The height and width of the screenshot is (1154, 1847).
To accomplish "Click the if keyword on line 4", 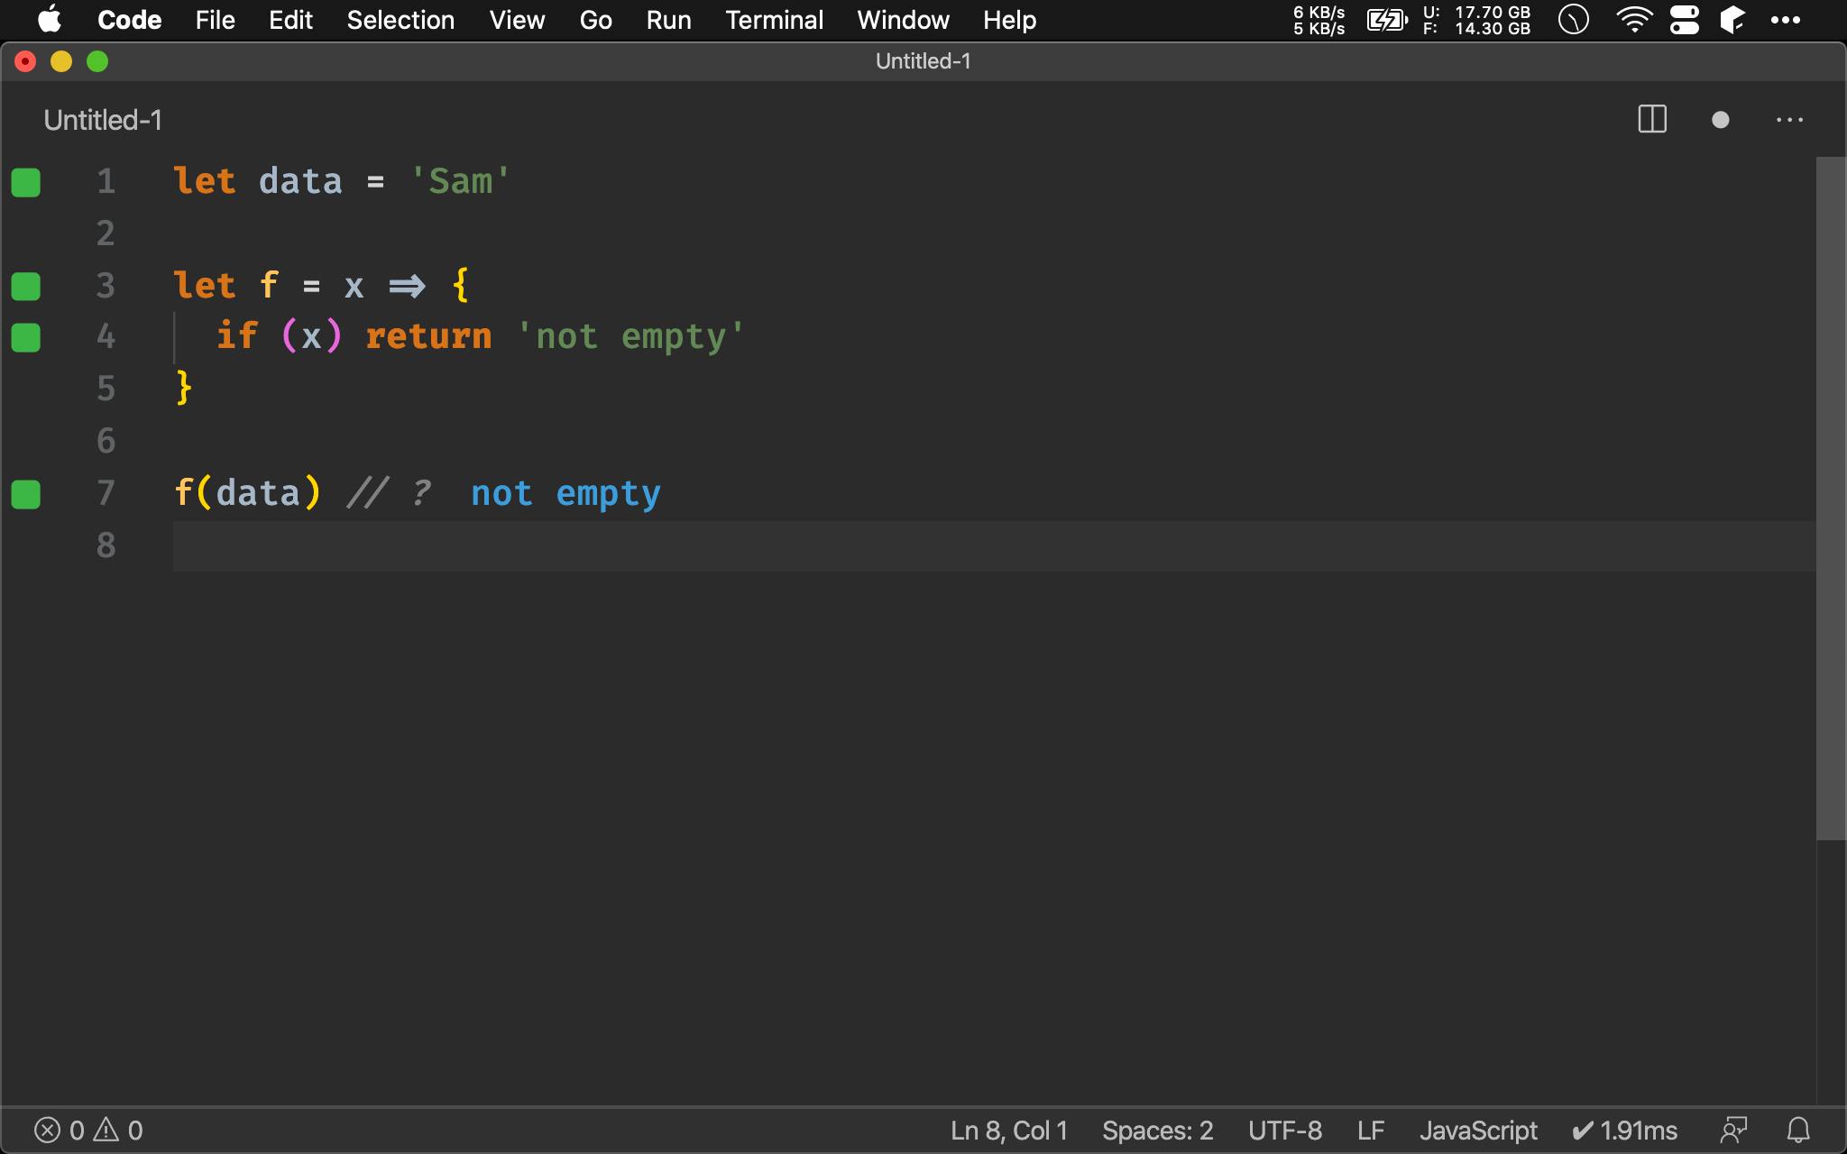I will tap(237, 335).
